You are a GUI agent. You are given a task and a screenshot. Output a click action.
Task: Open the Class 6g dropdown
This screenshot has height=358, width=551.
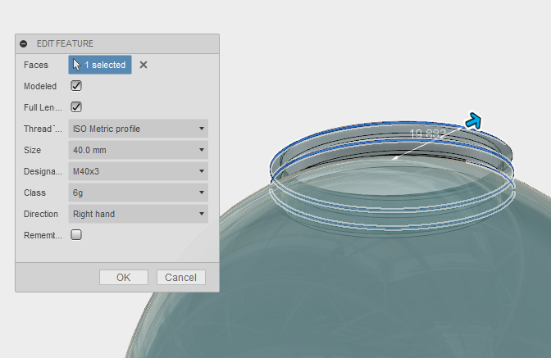tap(138, 193)
